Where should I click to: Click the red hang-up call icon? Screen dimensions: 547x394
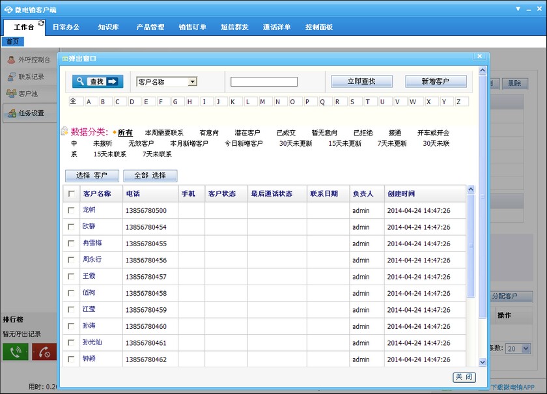44,352
